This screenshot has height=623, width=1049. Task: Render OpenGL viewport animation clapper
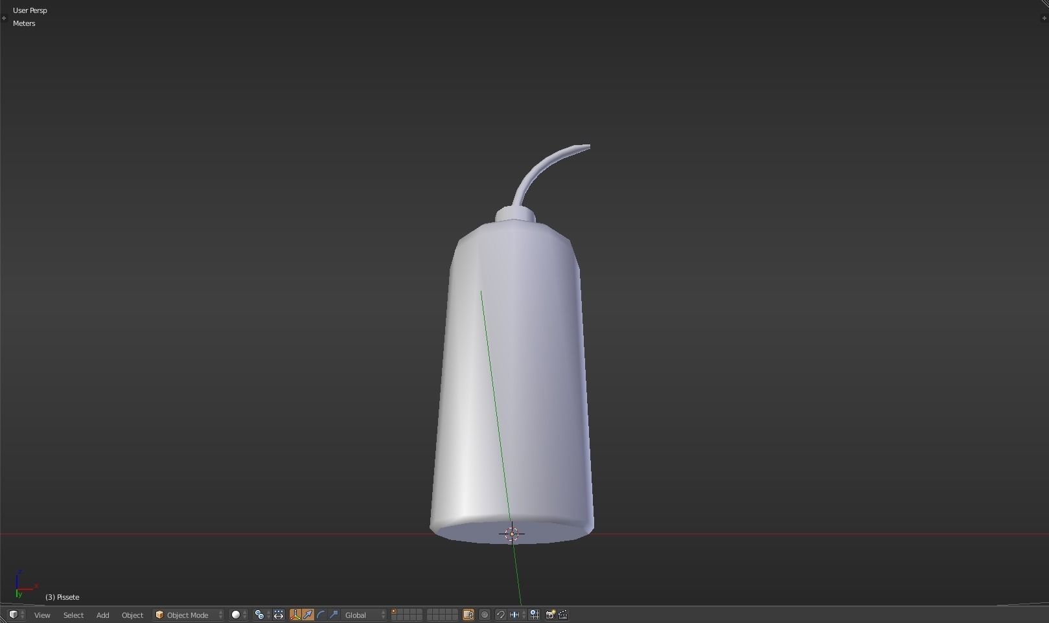point(563,615)
